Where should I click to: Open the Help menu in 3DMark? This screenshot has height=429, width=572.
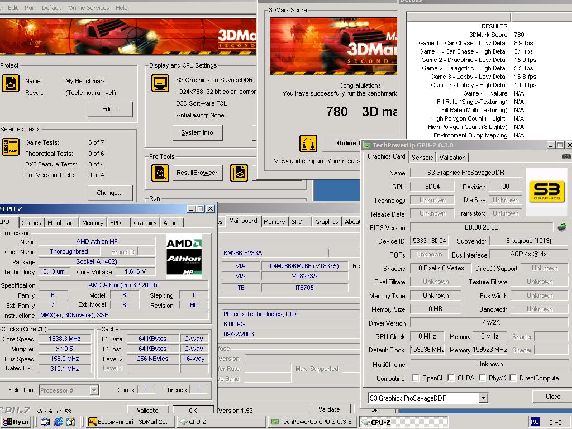tap(121, 8)
